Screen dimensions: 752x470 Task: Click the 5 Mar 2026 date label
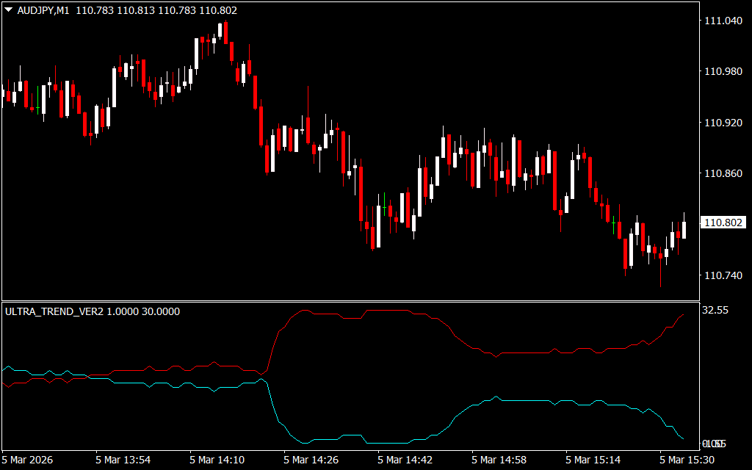(x=29, y=460)
